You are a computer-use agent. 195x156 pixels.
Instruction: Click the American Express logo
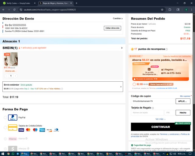[x=42, y=130]
